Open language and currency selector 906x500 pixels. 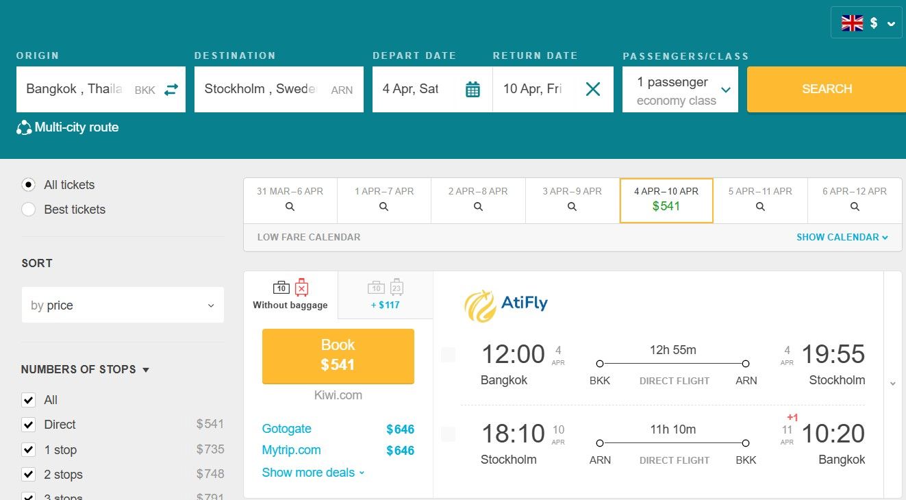pyautogui.click(x=866, y=23)
